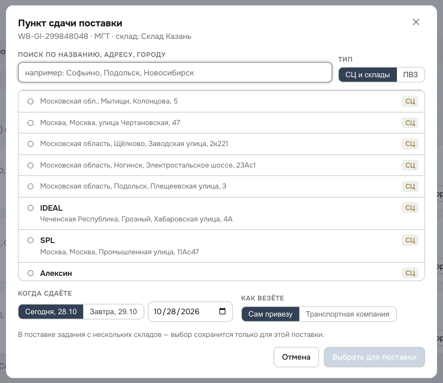Click the СЦ badge on the Алексин row
Viewport: 443px width, 383px height.
(x=410, y=273)
